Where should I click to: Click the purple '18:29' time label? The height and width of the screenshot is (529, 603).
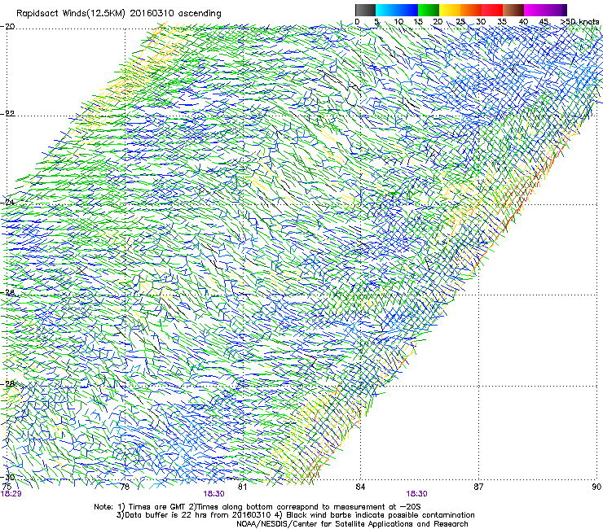[11, 494]
